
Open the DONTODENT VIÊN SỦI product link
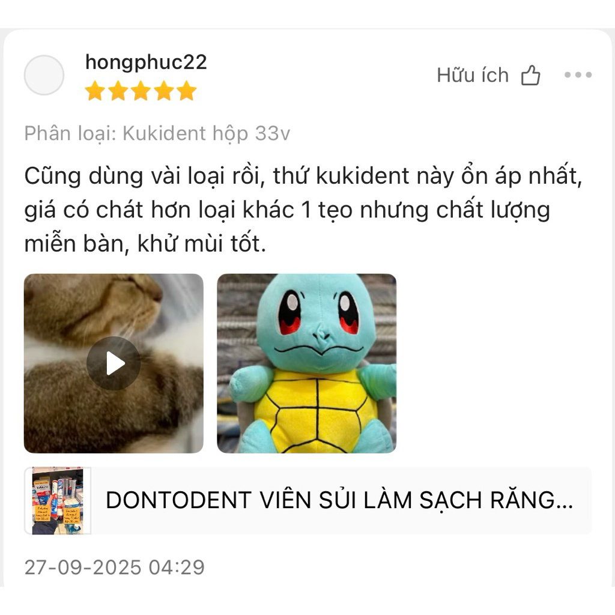tap(308, 500)
